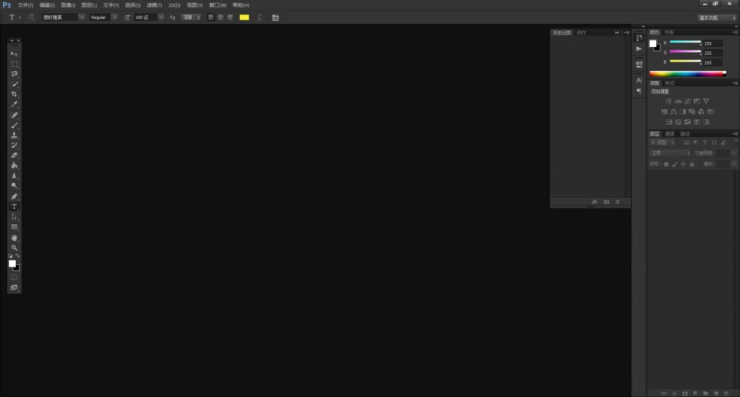Select the Horizontal Type tool in toolbox

(14, 207)
